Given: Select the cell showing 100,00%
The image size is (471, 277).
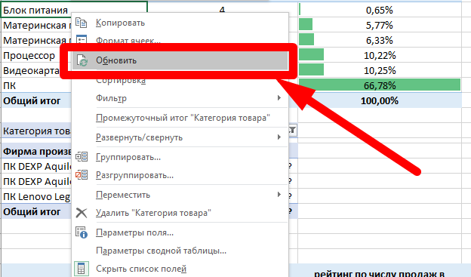Looking at the screenshot, I should coord(380,100).
